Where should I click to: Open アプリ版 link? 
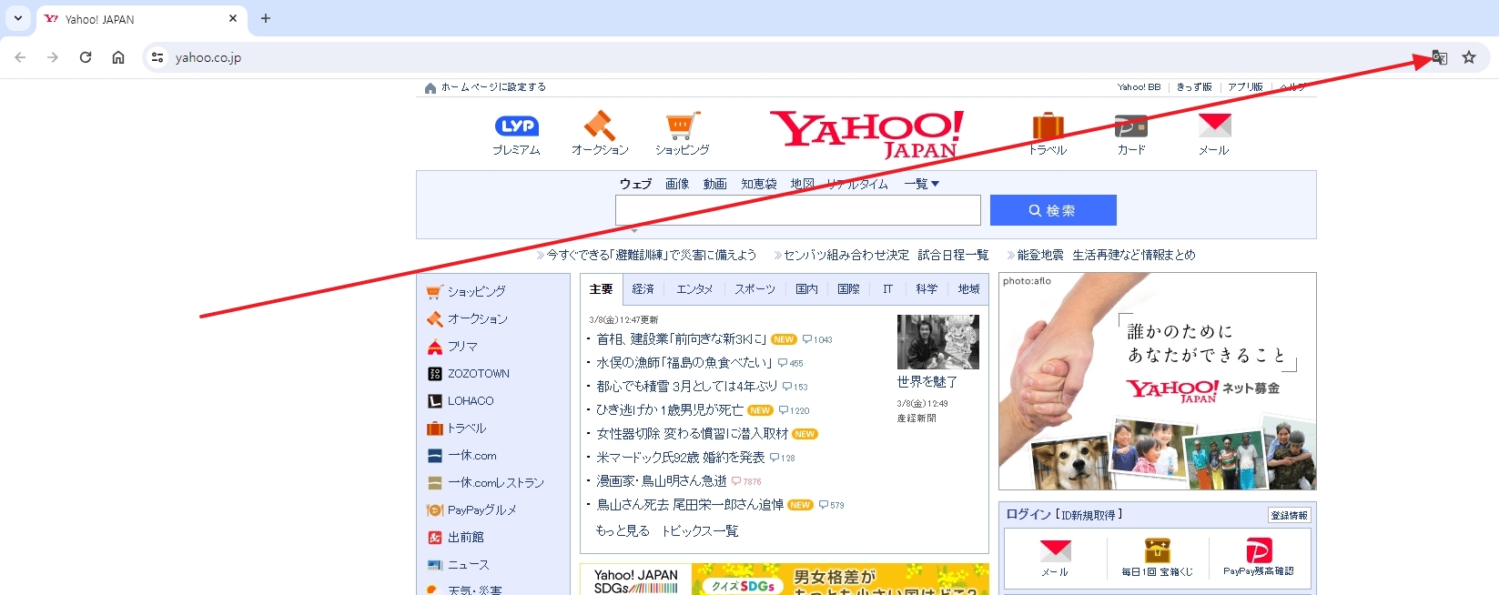click(x=1245, y=87)
